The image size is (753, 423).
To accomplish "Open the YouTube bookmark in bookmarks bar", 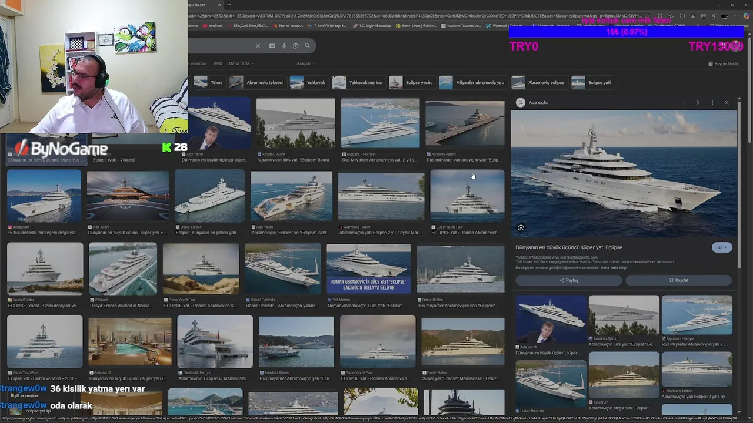I will click(212, 26).
